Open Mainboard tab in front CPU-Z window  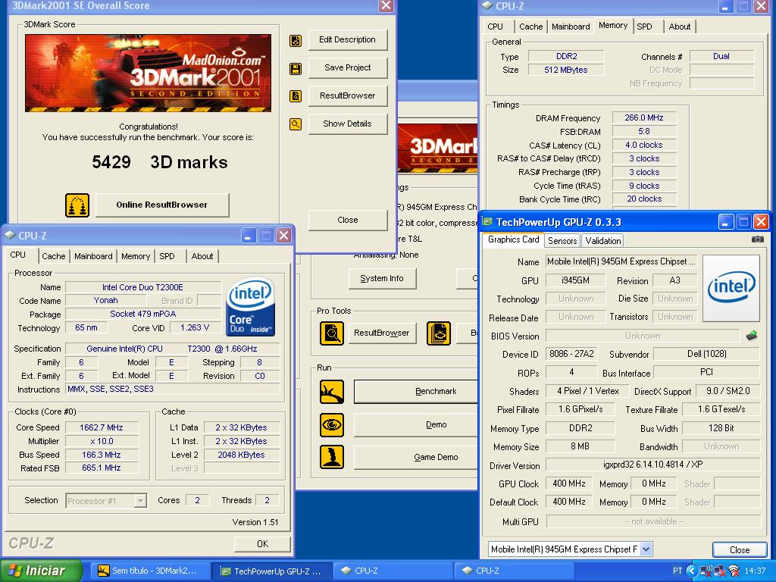point(93,256)
